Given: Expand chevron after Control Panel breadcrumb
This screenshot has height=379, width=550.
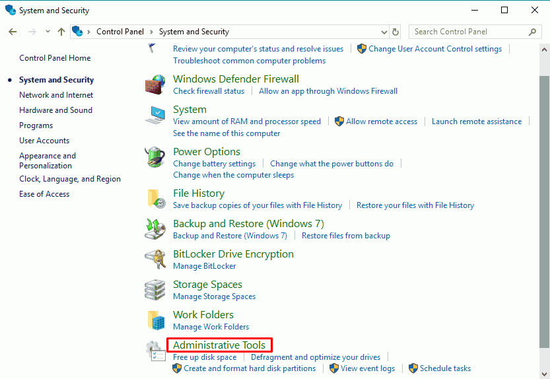Looking at the screenshot, I should coord(151,32).
